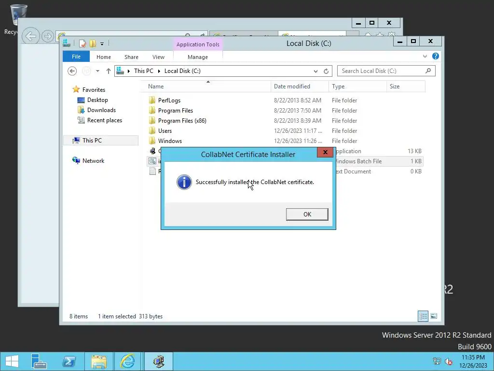Launch PowerShell from taskbar

tap(69, 361)
